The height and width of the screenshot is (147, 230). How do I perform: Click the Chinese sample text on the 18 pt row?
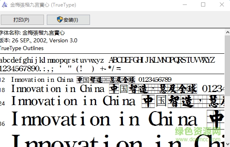(x=153, y=89)
